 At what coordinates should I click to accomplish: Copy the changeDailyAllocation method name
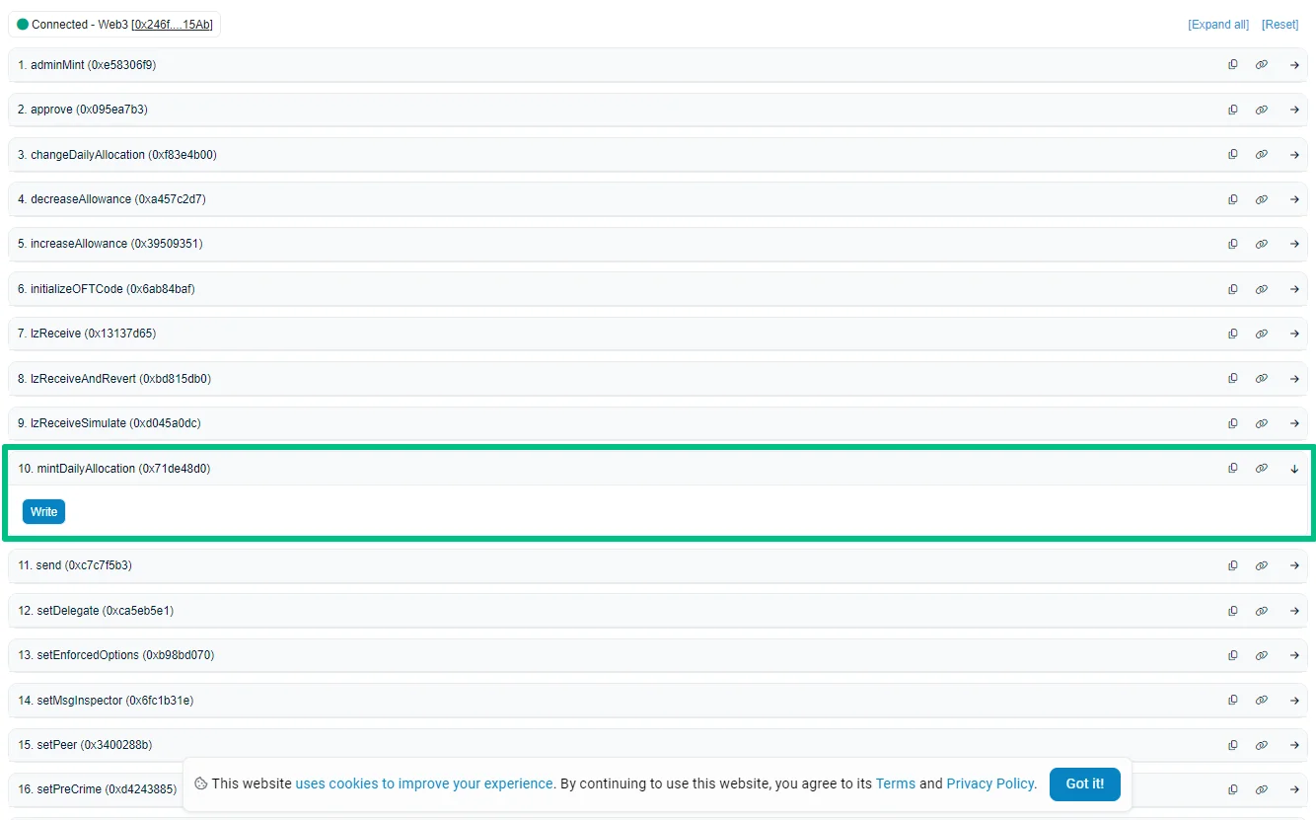point(1232,155)
